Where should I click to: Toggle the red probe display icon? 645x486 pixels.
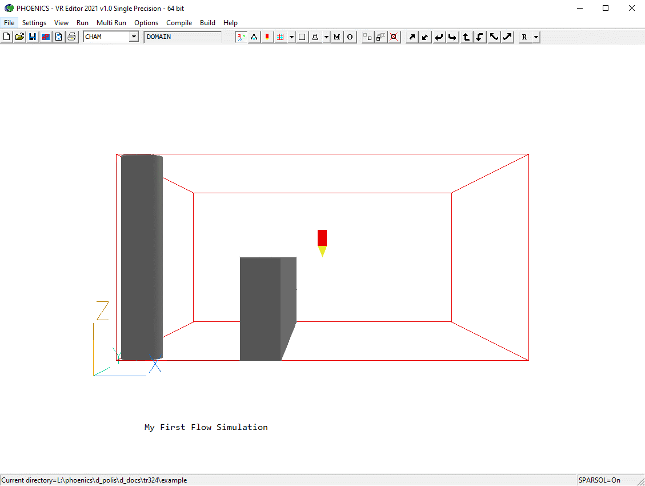(267, 37)
